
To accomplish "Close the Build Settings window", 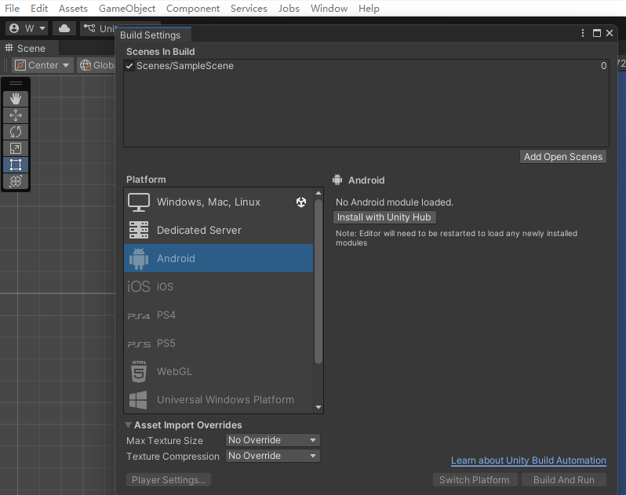I will click(610, 33).
